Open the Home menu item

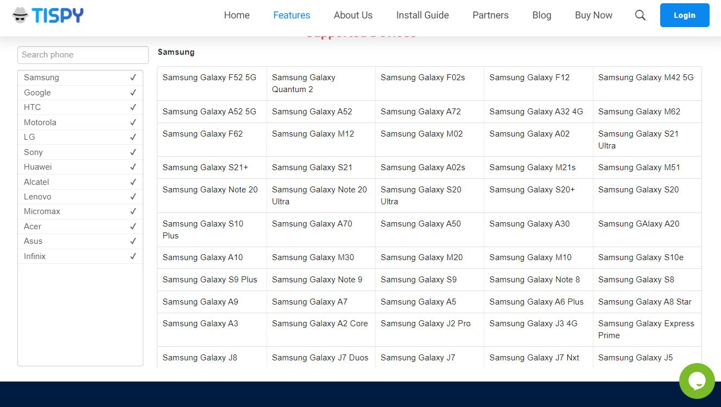coord(236,15)
